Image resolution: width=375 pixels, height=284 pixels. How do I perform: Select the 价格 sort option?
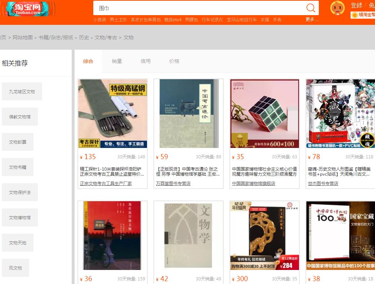pos(174,61)
